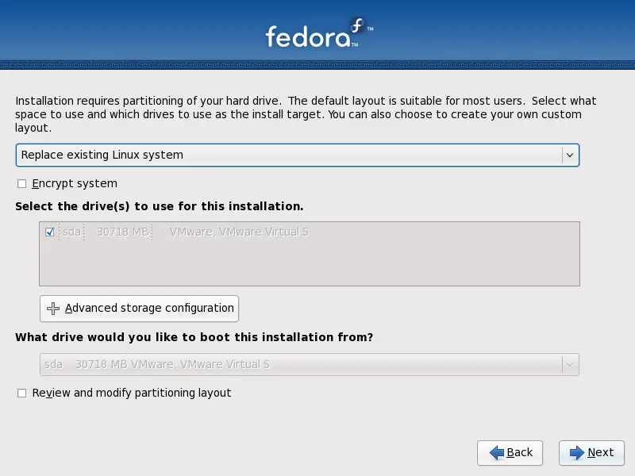
Task: Click the Next button
Action: (x=591, y=452)
